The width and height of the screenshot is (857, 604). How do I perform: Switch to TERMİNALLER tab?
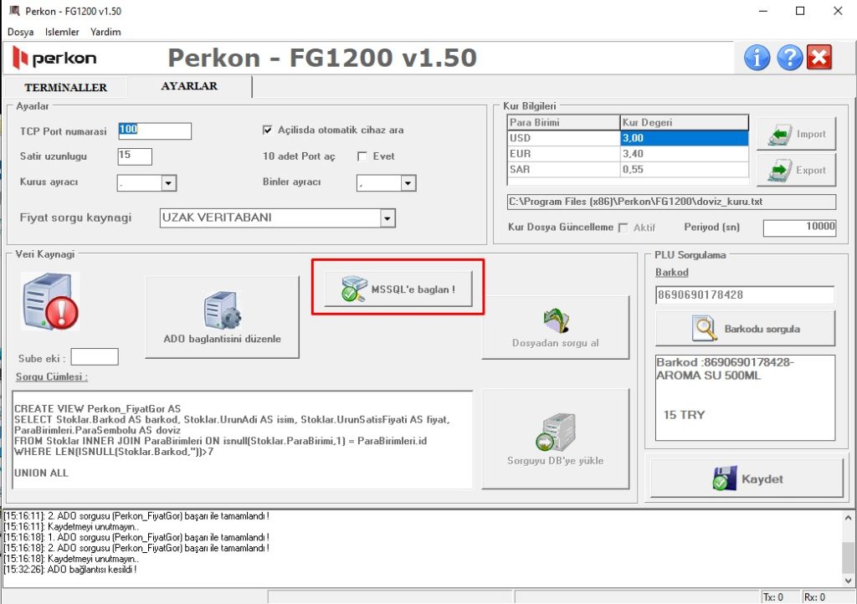coord(65,87)
